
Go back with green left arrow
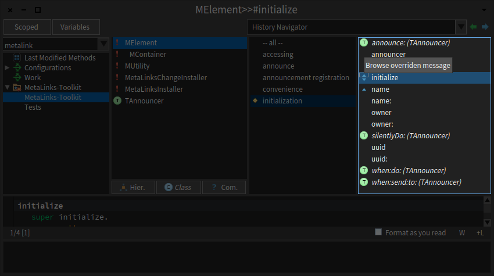pos(473,27)
